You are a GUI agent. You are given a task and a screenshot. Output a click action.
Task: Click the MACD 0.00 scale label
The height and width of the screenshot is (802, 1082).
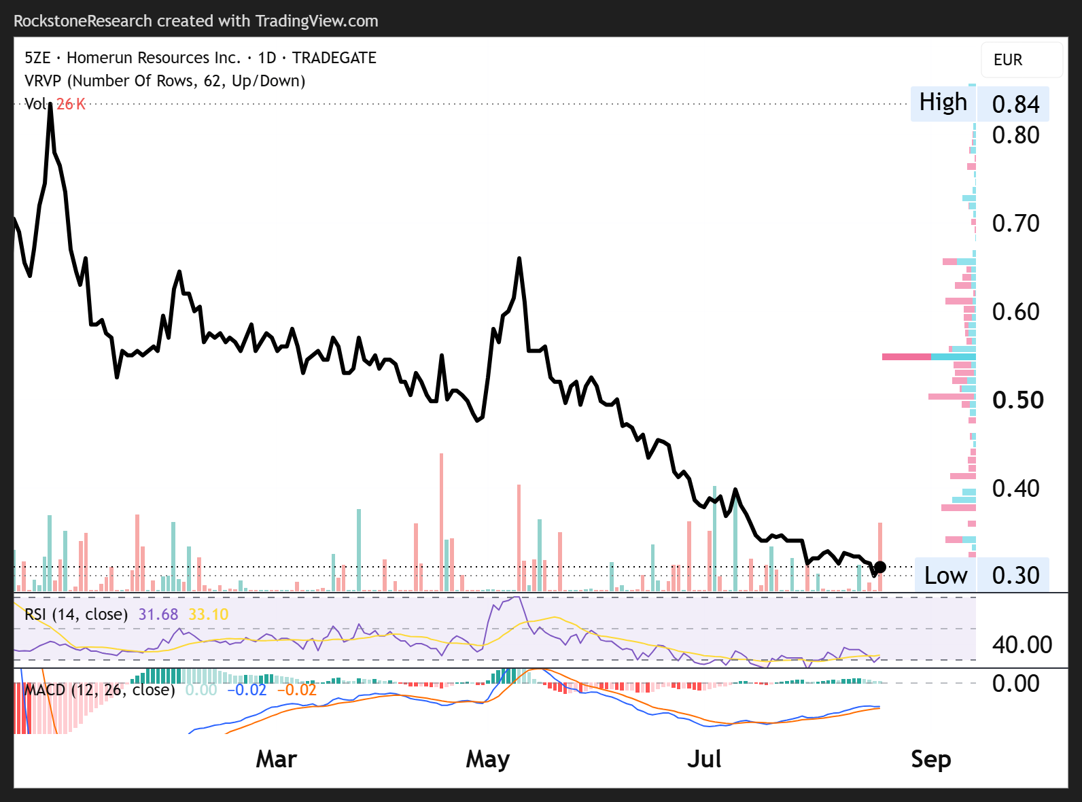[x=1016, y=683]
